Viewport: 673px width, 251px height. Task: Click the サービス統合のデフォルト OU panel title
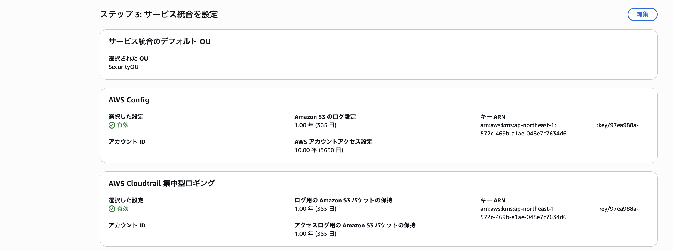[x=160, y=41]
